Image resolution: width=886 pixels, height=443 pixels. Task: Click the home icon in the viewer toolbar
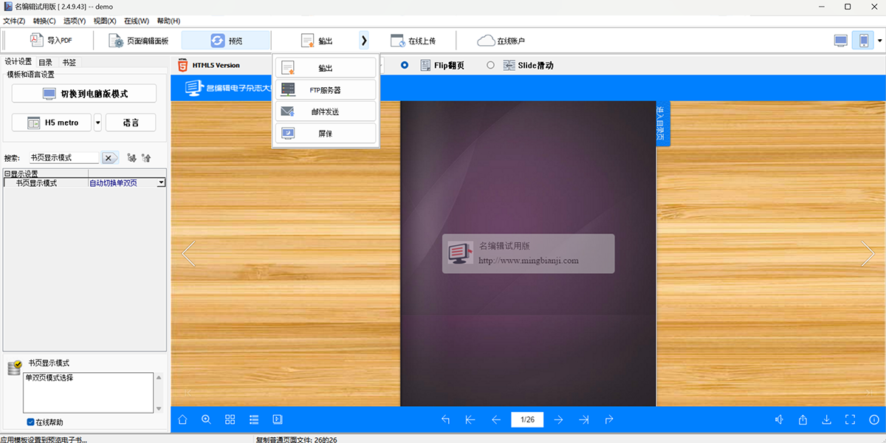[182, 419]
